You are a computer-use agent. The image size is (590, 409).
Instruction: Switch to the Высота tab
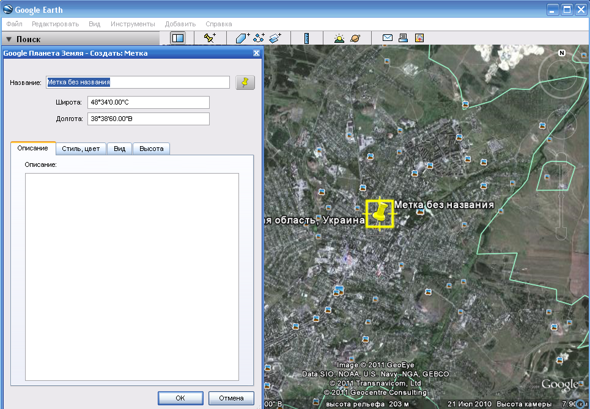pos(151,149)
